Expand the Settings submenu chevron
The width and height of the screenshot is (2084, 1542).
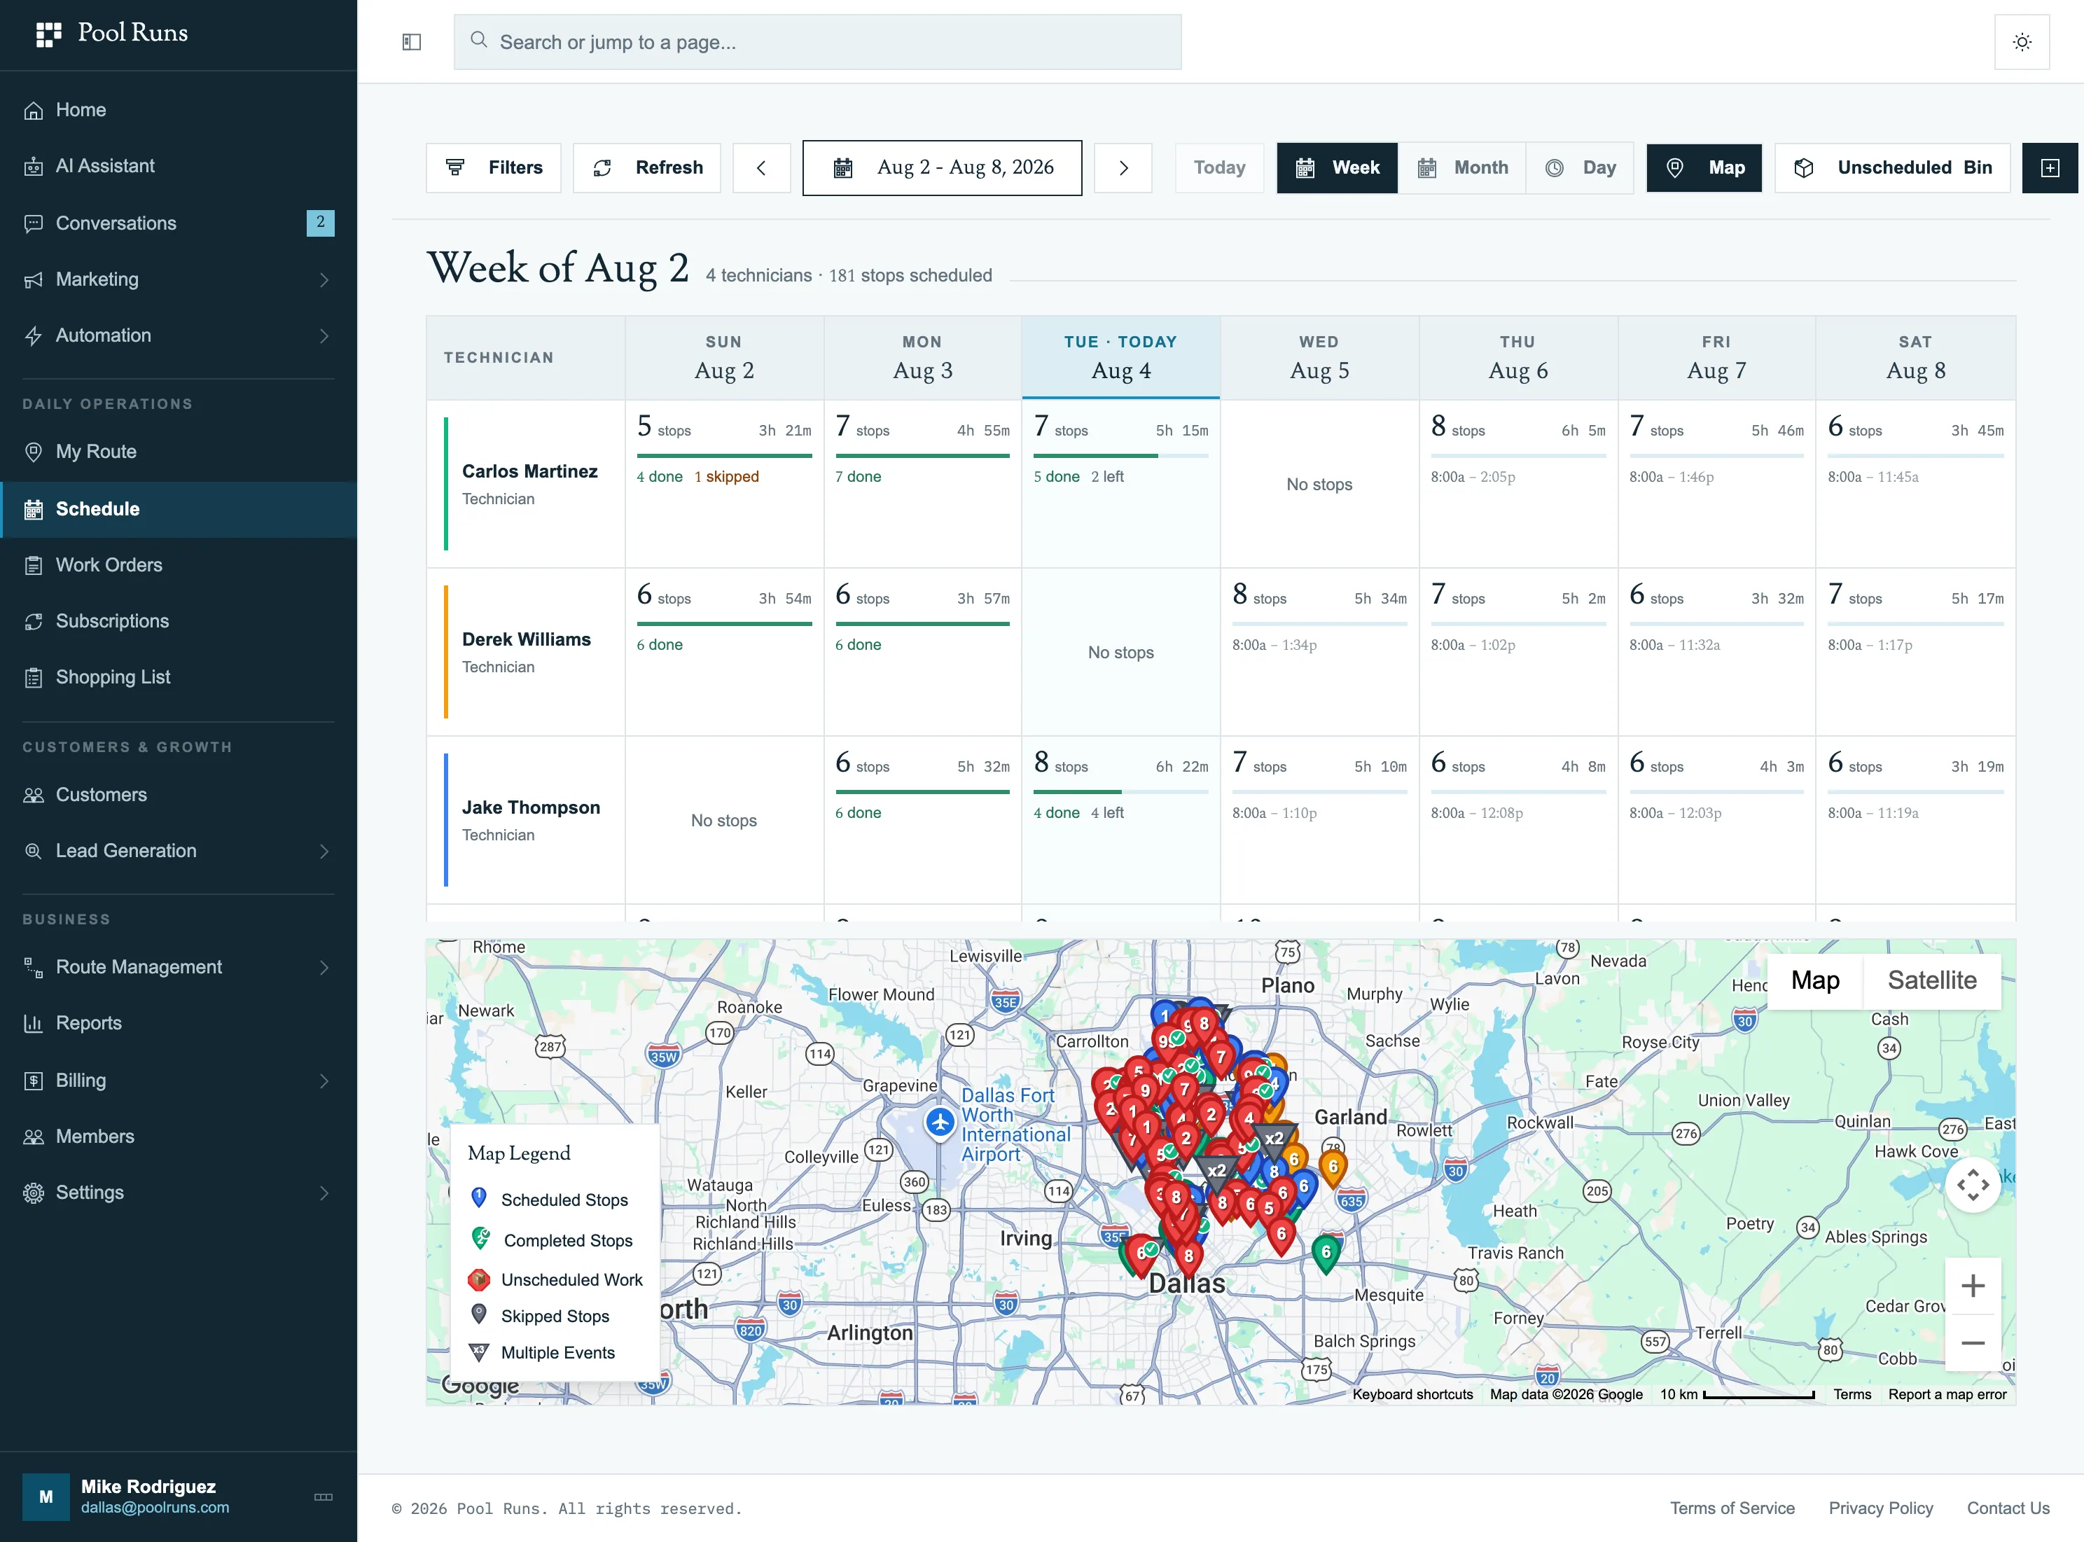[x=324, y=1193]
